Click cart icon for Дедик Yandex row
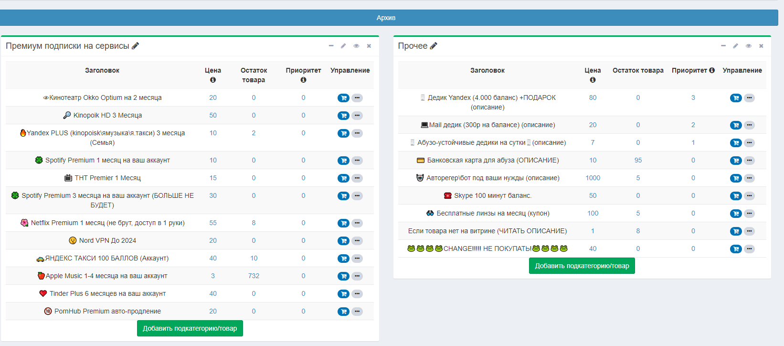Screen dimensions: 784x346 (736, 98)
